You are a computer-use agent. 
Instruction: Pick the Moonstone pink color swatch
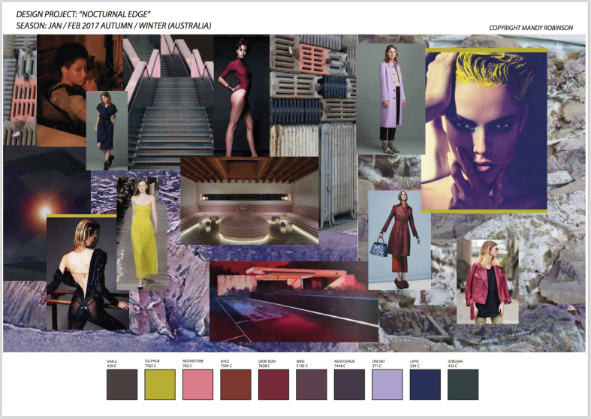coord(198,384)
